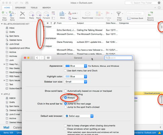Check Ask to keep changes when closing documents

coord(65,126)
